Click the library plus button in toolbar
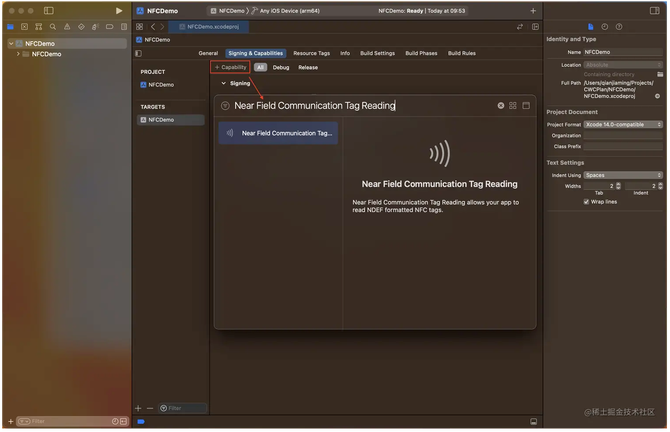The image size is (670, 432). pos(533,11)
